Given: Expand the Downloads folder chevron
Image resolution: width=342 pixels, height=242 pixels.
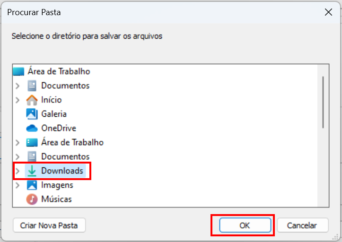Looking at the screenshot, I should click(x=18, y=171).
